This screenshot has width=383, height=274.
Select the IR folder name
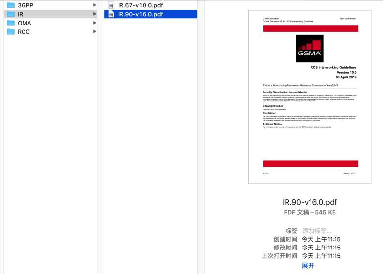click(20, 14)
